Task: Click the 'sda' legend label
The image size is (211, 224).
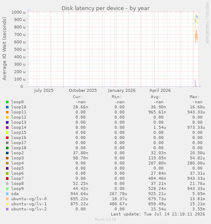Action: click(x=15, y=194)
